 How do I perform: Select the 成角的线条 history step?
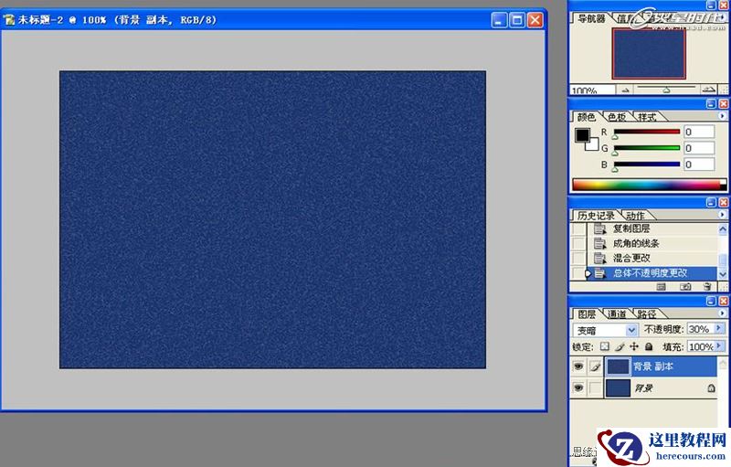pos(636,243)
